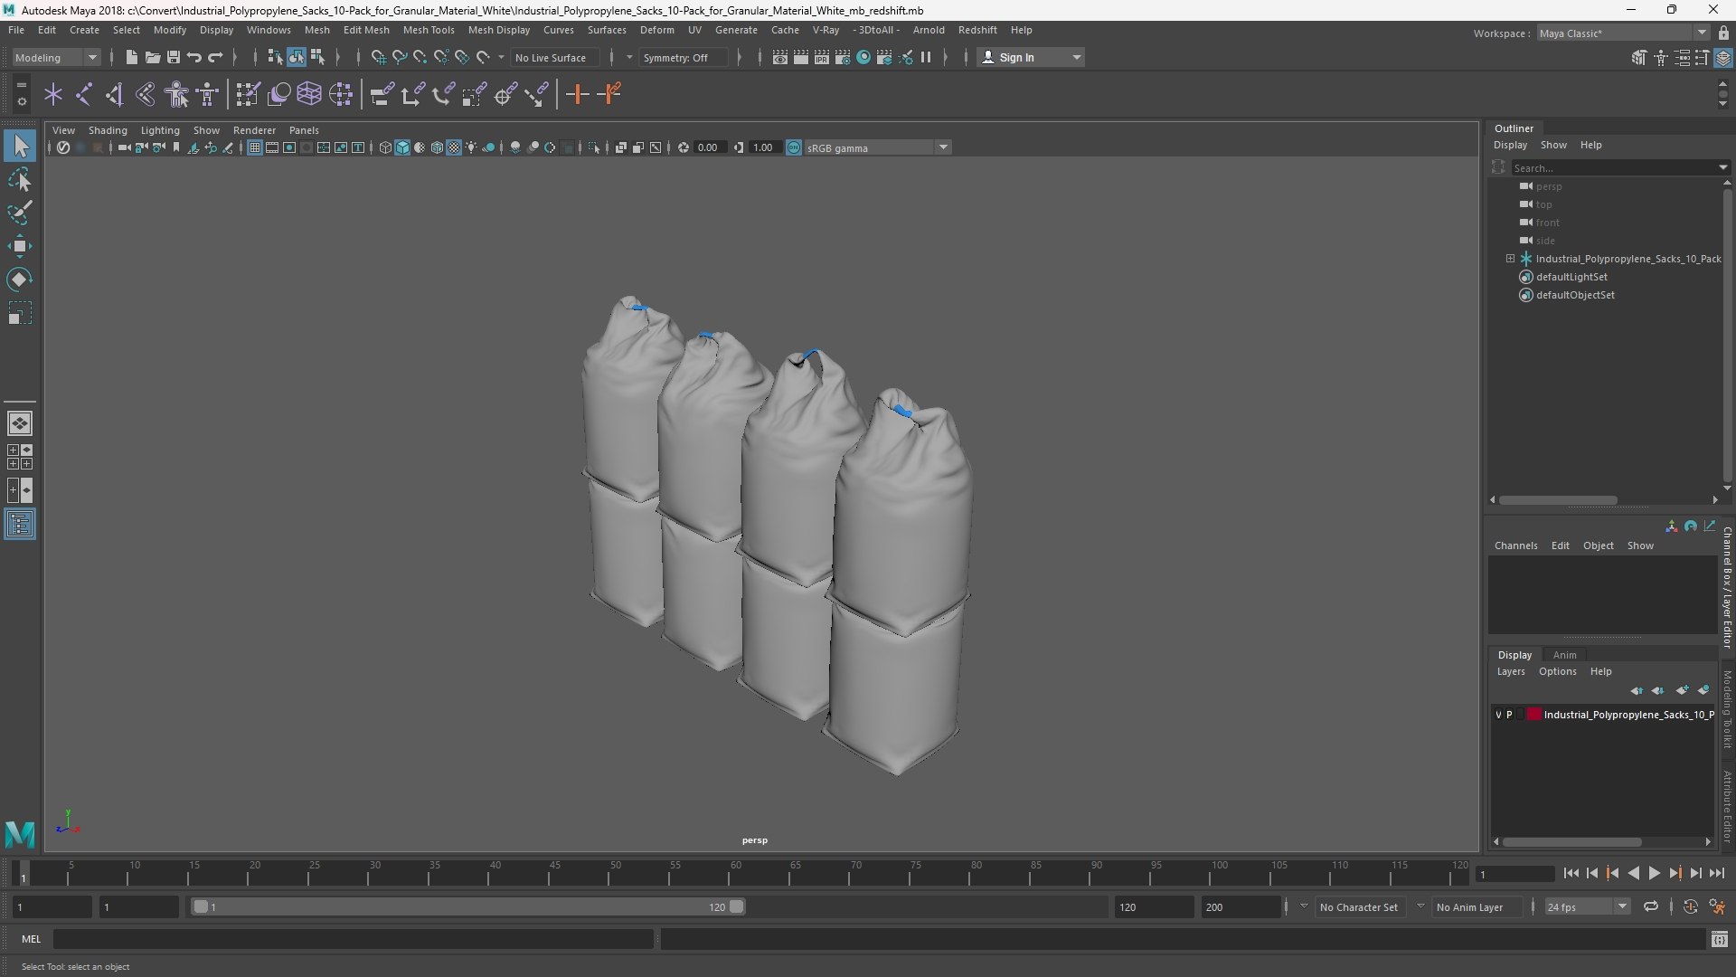Click the Undo arrow in the status line
This screenshot has width=1736, height=977.
click(193, 57)
